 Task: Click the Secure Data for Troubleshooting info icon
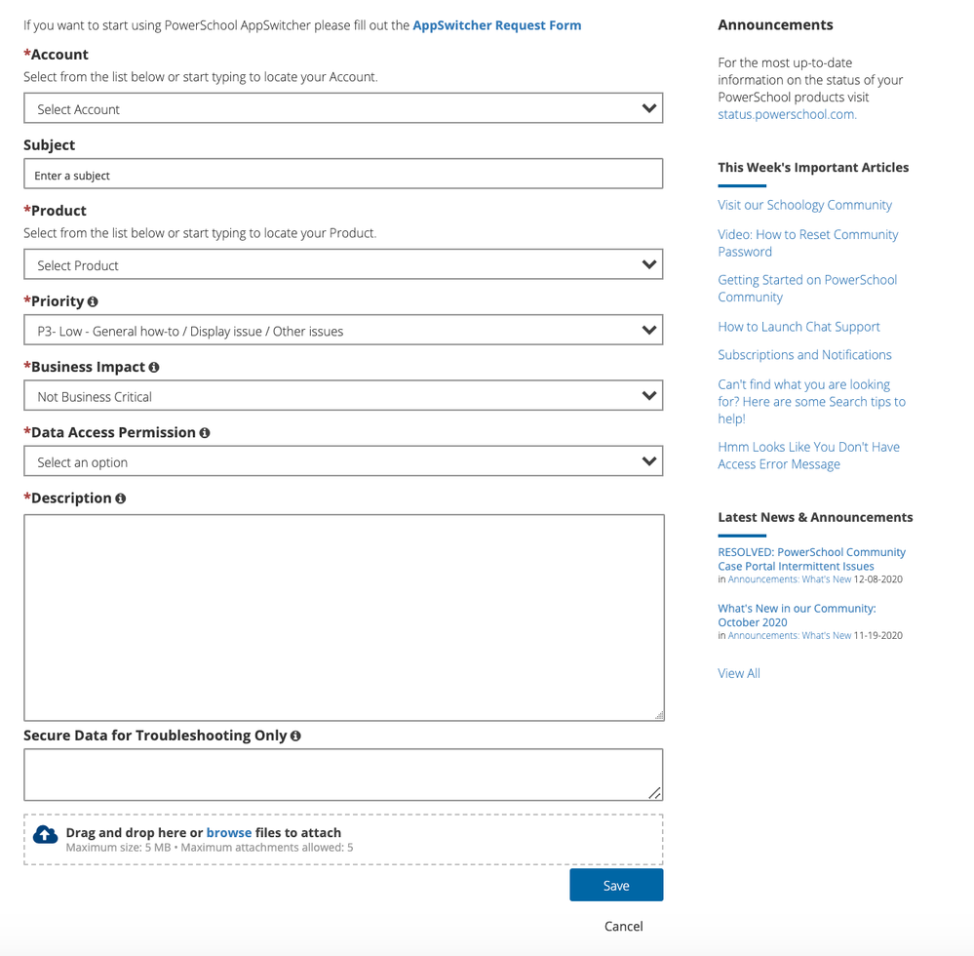pyautogui.click(x=295, y=735)
